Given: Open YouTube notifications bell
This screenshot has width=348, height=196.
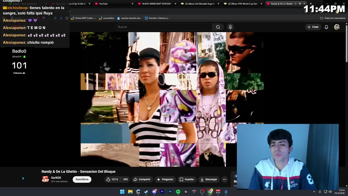Looking at the screenshot, I should 326,27.
